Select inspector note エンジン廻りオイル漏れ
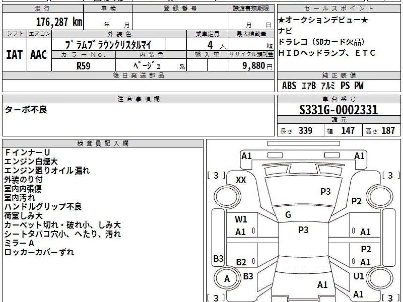The image size is (403, 302). pyautogui.click(x=47, y=170)
